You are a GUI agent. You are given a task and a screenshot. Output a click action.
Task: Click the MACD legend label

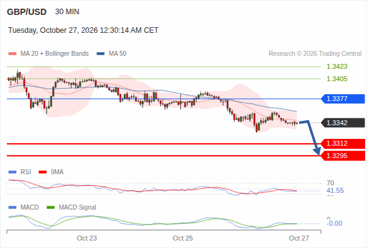coord(30,207)
